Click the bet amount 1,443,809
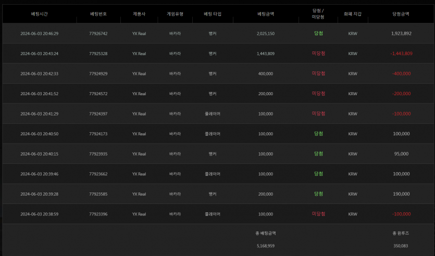 tap(266, 54)
